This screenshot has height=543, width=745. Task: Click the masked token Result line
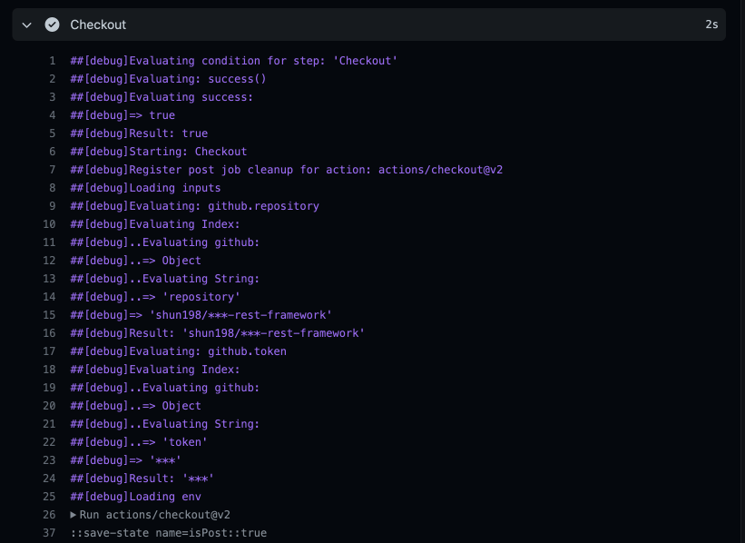coord(141,479)
